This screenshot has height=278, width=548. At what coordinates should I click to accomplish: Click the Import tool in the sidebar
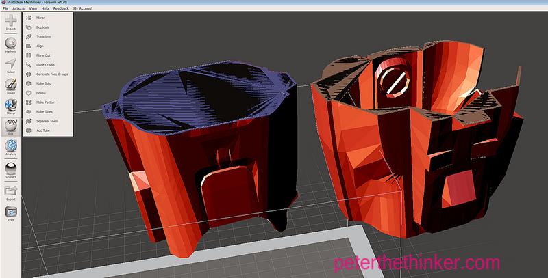pos(11,23)
